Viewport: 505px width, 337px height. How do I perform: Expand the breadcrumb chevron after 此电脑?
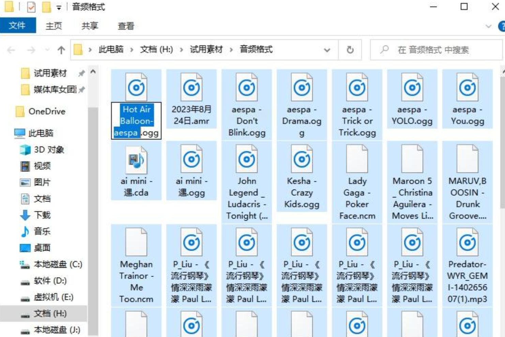[132, 50]
